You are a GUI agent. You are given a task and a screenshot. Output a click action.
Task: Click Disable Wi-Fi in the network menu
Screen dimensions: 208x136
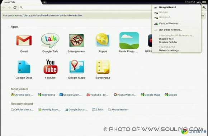coord(167,39)
